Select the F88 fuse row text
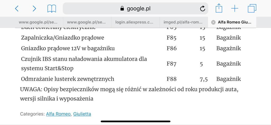Viewport: 271px width, 125px height. (131, 79)
